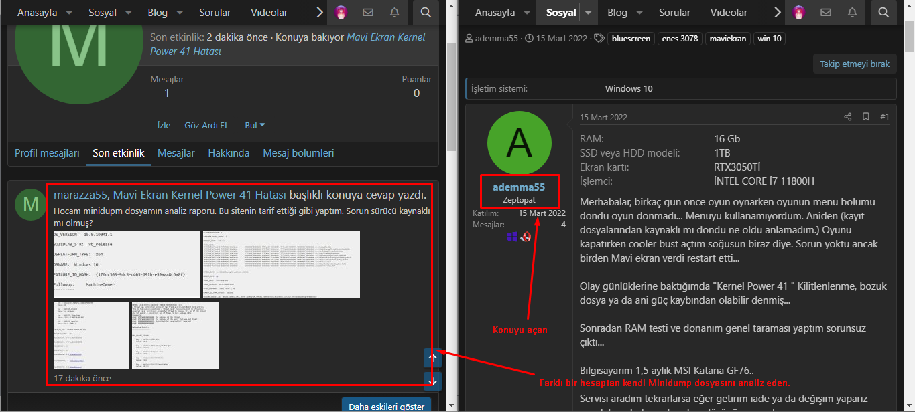Image resolution: width=915 pixels, height=412 pixels.
Task: Click the win 10 tag
Action: click(770, 39)
